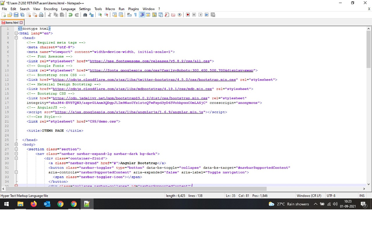372x247 pixels.
Task: Click Run a Macro Multiple Times icon
Action: pyautogui.click(x=207, y=15)
